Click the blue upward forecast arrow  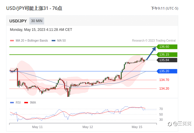pos(151,54)
